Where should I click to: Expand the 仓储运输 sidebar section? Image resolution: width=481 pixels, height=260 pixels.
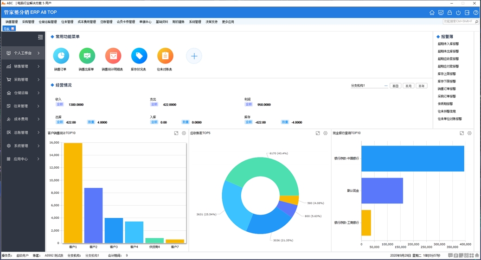coord(22,93)
